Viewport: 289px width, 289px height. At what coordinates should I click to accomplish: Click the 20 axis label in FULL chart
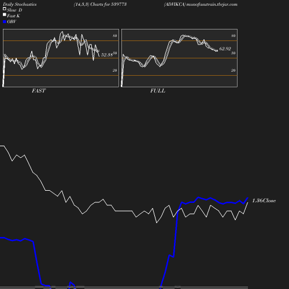tap(234, 71)
